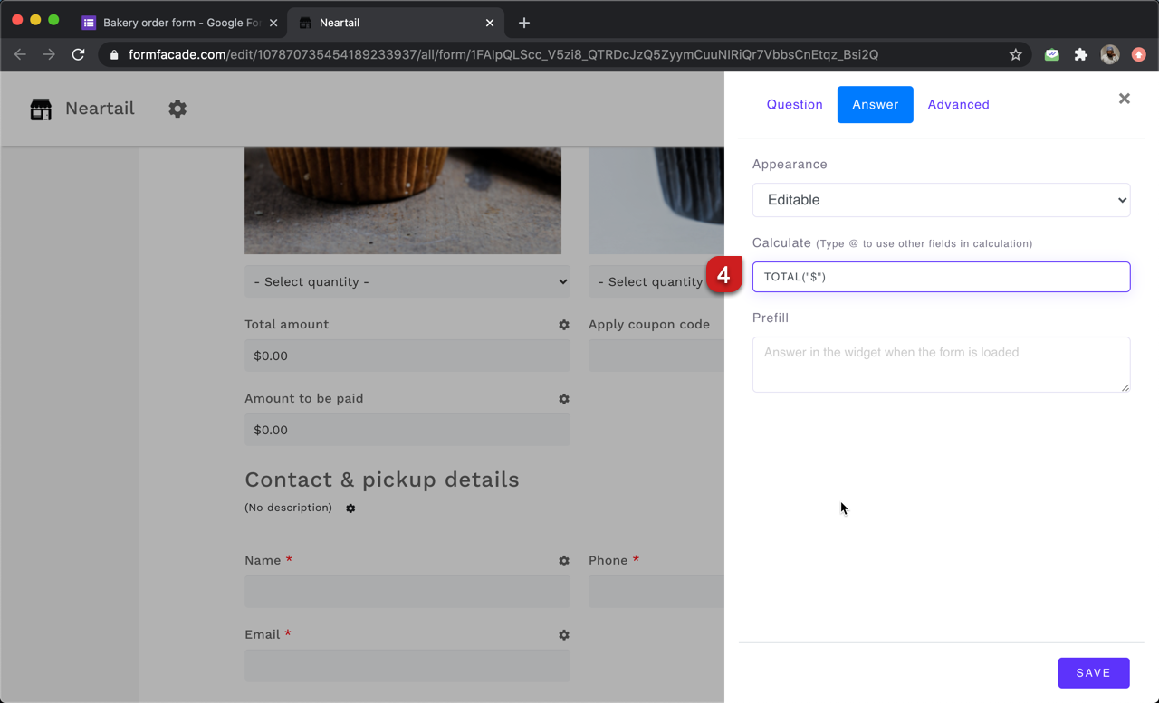Open the Name field settings gear
1159x703 pixels.
tap(564, 561)
